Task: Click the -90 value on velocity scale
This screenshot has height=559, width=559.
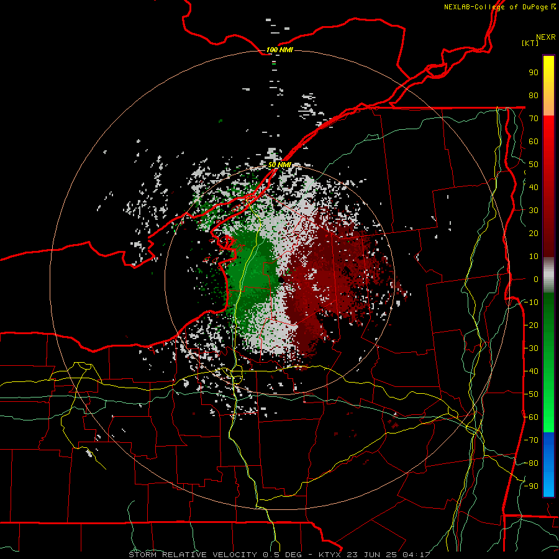Action: 531,486
